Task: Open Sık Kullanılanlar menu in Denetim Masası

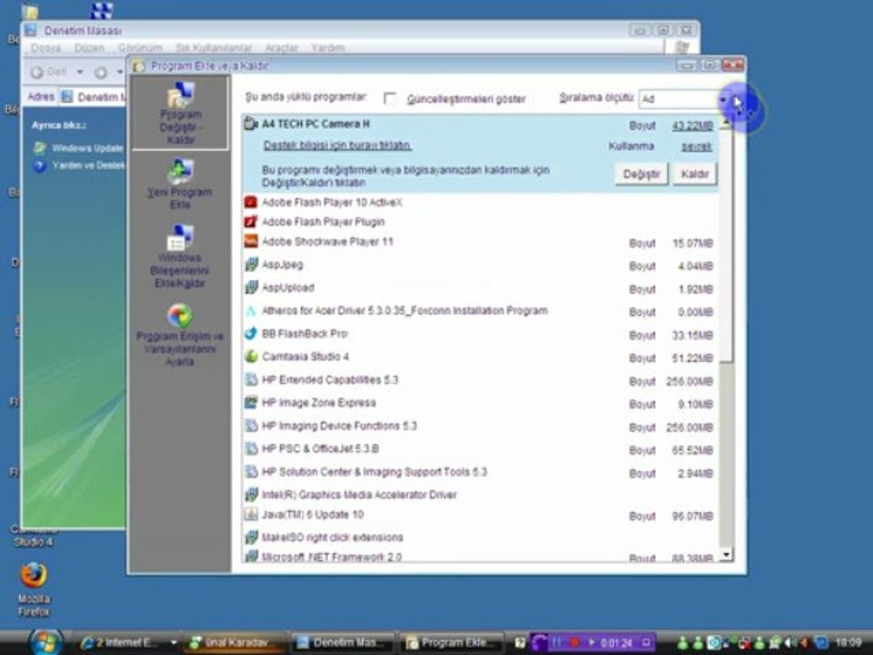Action: tap(214, 48)
